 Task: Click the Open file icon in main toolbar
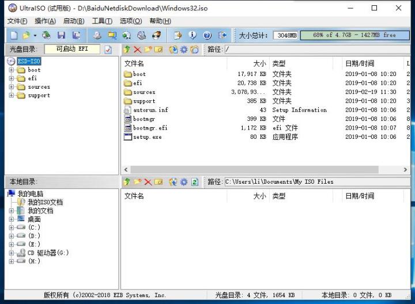(26, 35)
